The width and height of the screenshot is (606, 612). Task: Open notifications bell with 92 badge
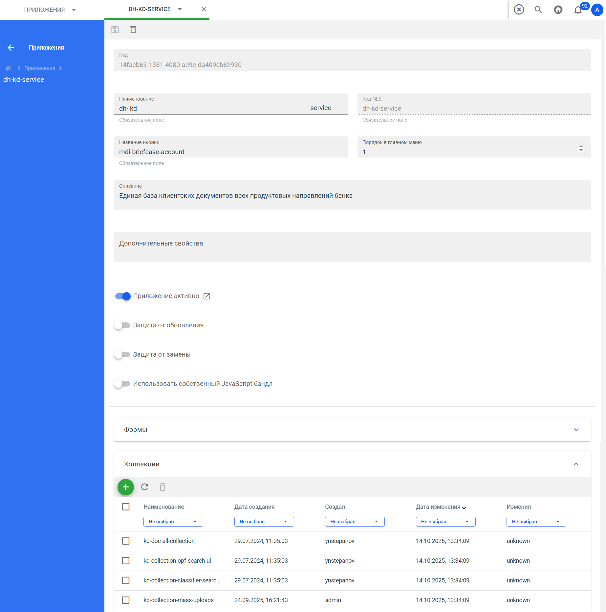[x=578, y=10]
